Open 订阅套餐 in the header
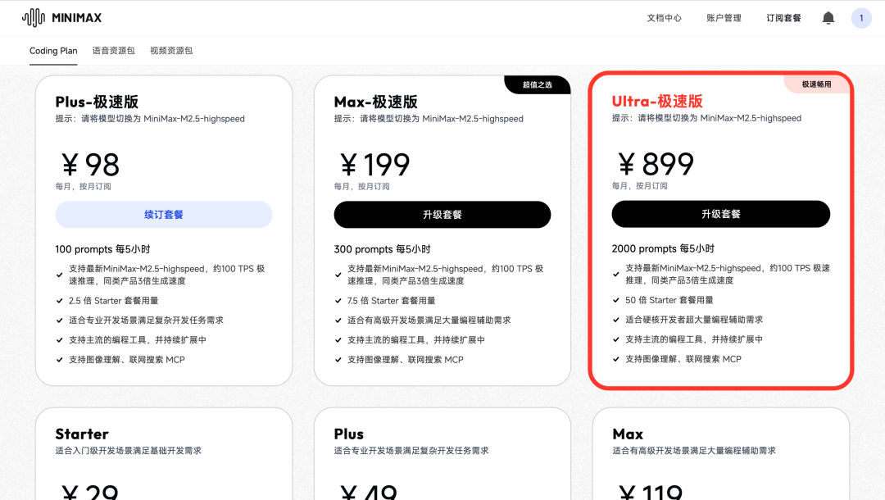Image resolution: width=885 pixels, height=500 pixels. point(783,18)
